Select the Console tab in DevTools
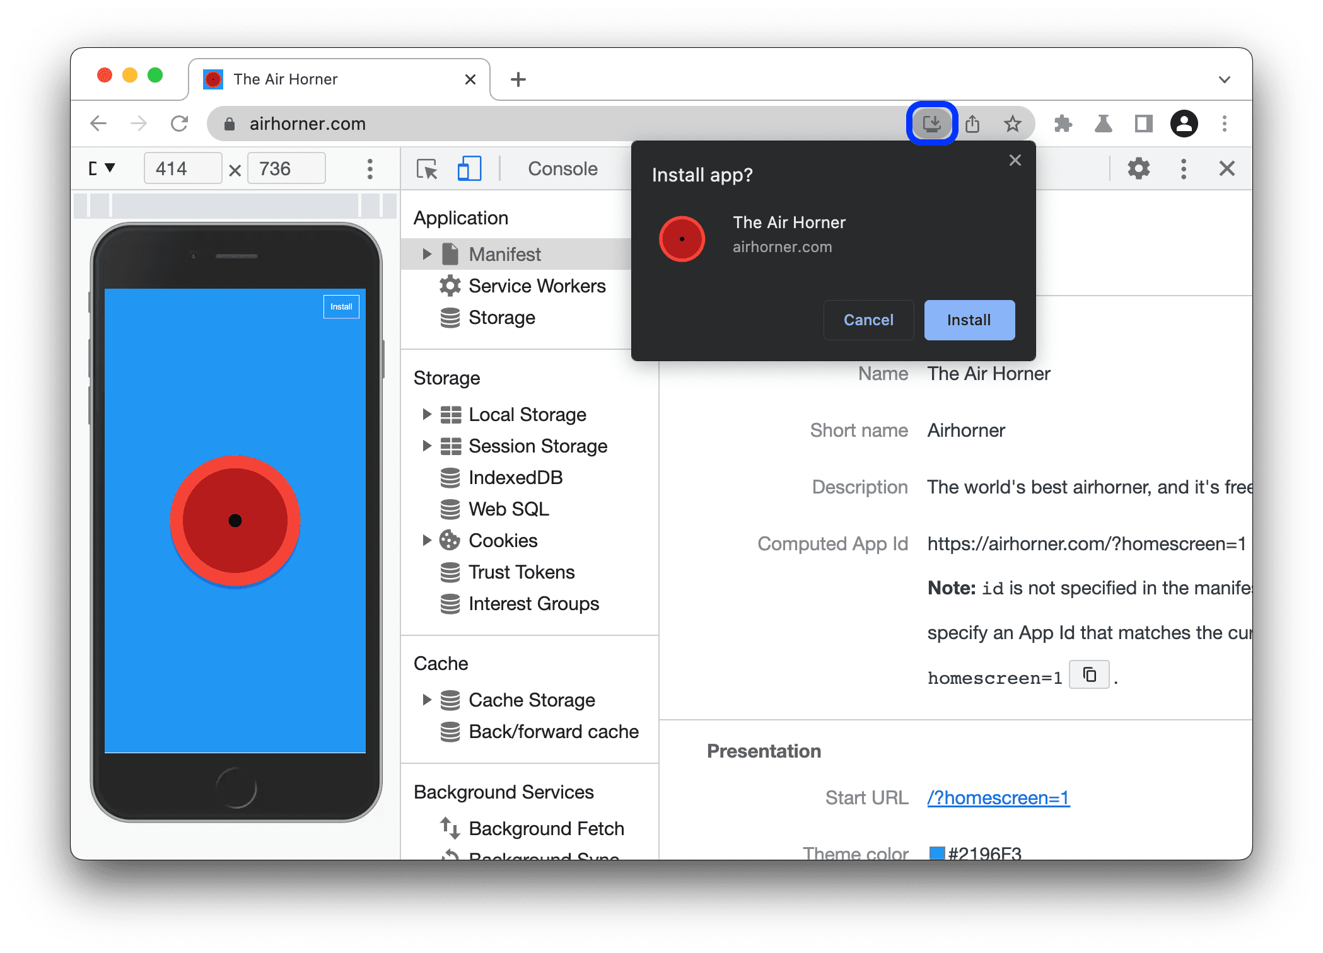Image resolution: width=1323 pixels, height=953 pixels. (x=562, y=170)
